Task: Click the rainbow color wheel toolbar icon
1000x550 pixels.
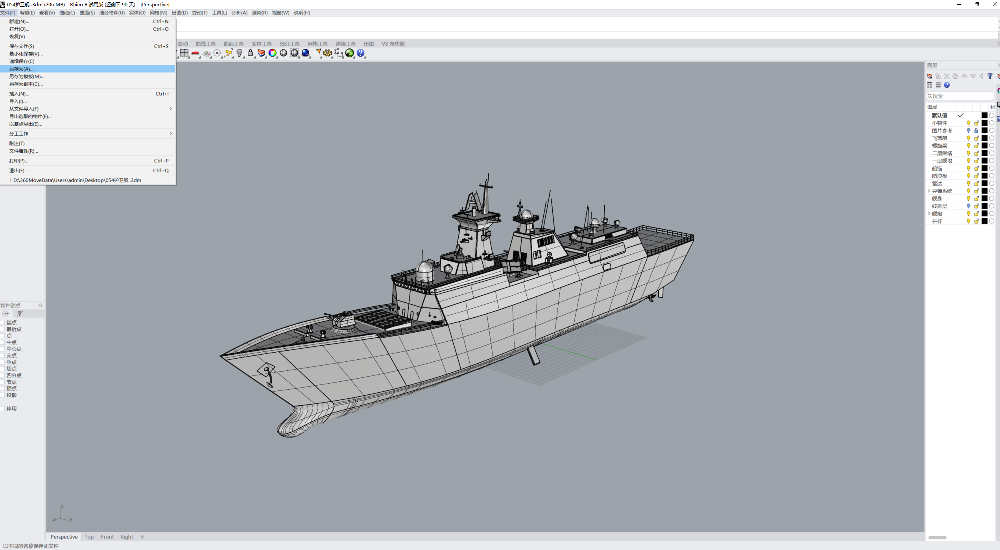Action: pos(272,53)
